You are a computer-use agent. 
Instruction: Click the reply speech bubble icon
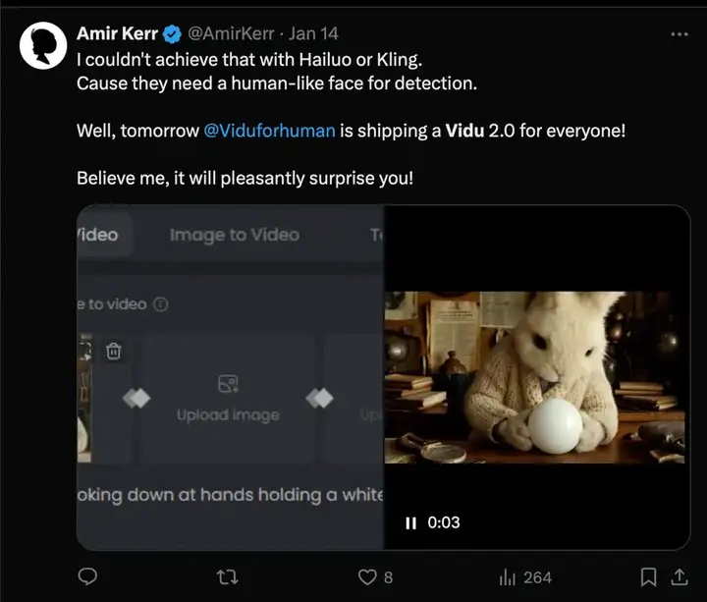coord(87,576)
